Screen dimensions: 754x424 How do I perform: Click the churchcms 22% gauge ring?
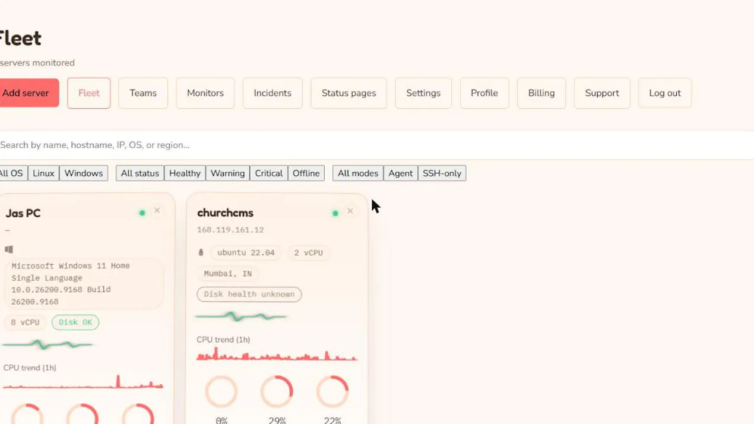tap(332, 391)
